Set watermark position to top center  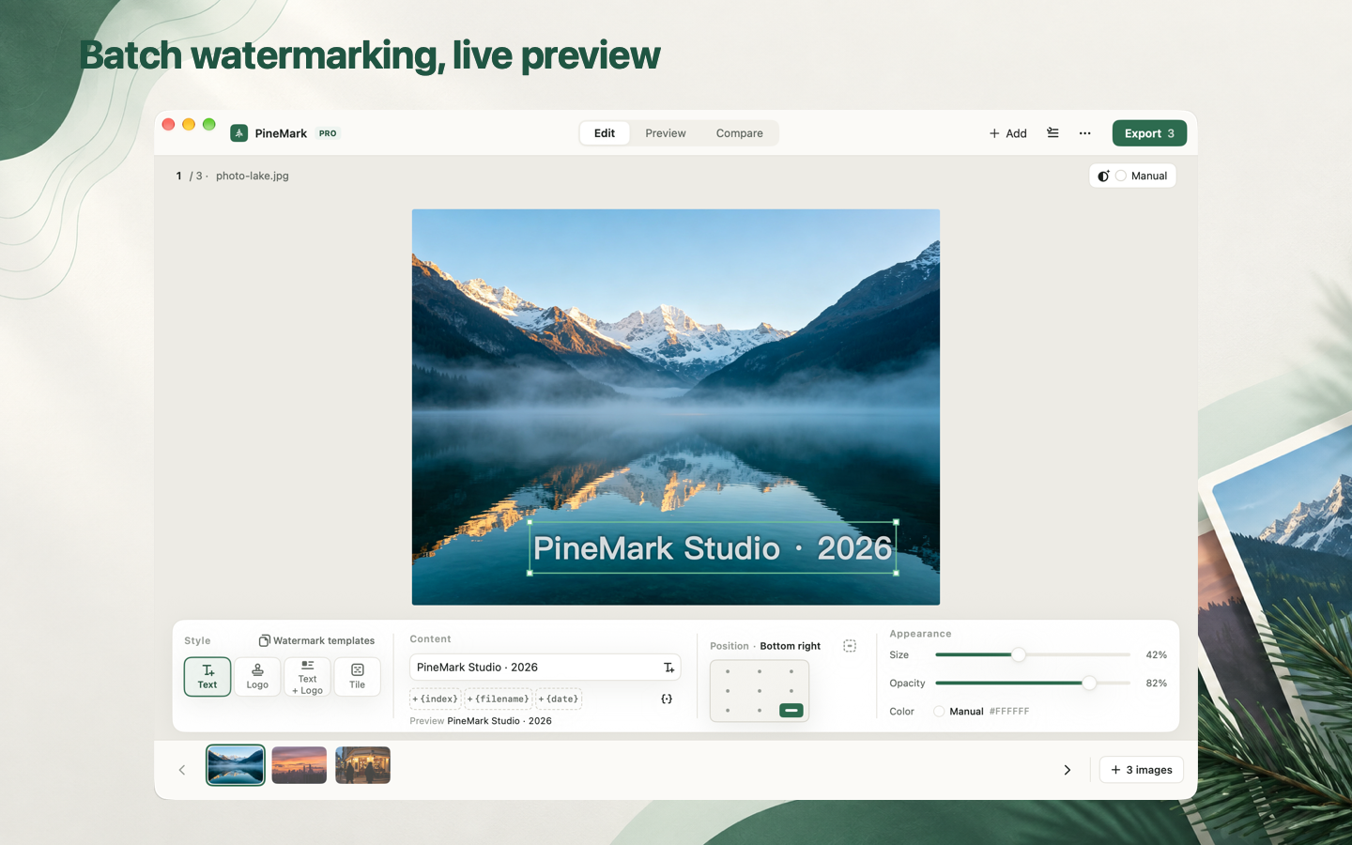[760, 671]
